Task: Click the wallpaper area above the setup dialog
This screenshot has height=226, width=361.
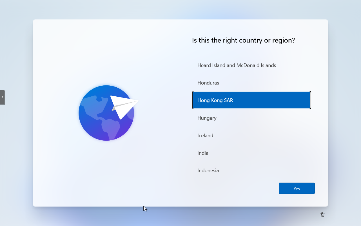Action: coord(180,10)
